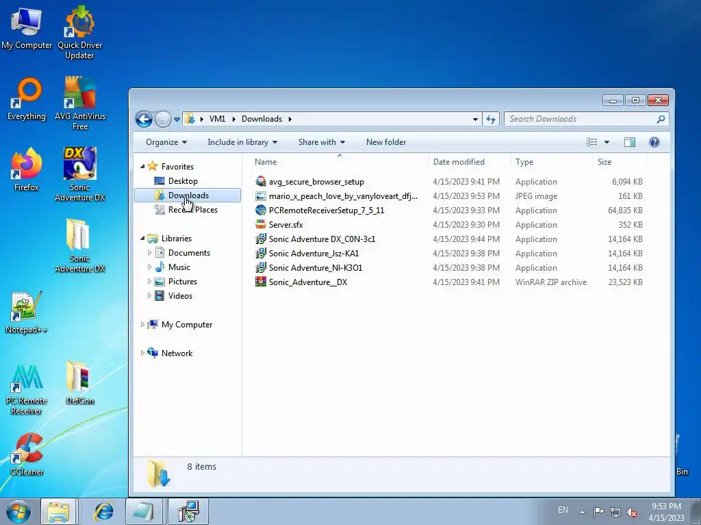Click VM1 in the address breadcrumb
Viewport: 701px width, 525px height.
(217, 119)
